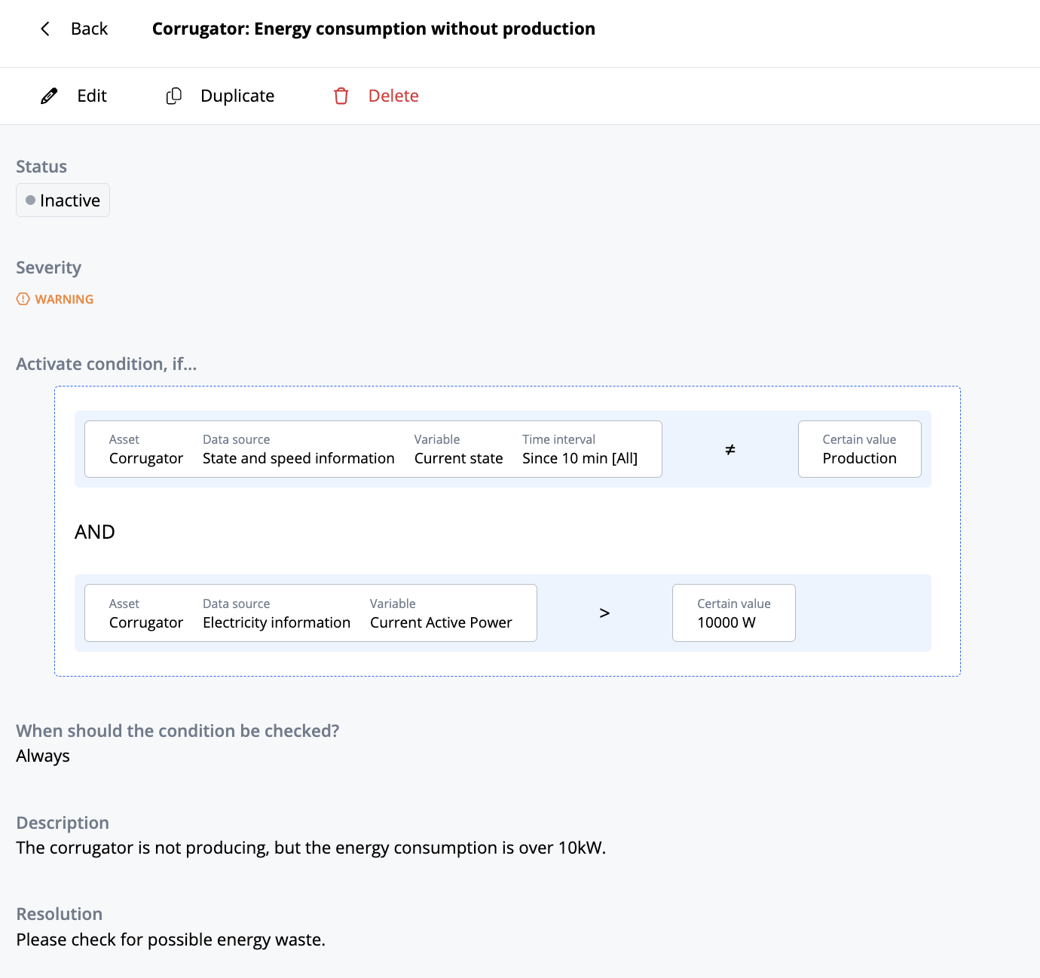
Task: Click the pencil Edit icon
Action: (49, 96)
